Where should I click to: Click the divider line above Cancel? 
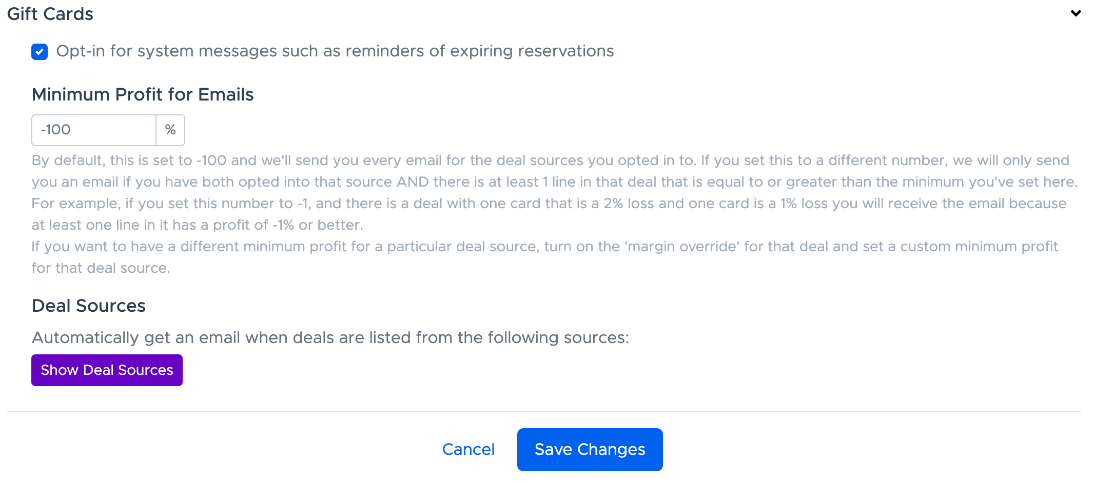tap(544, 411)
